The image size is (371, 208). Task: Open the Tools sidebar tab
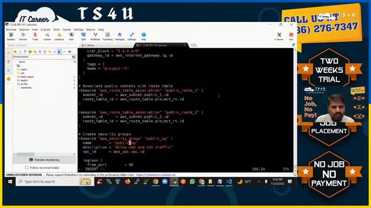coord(9,62)
